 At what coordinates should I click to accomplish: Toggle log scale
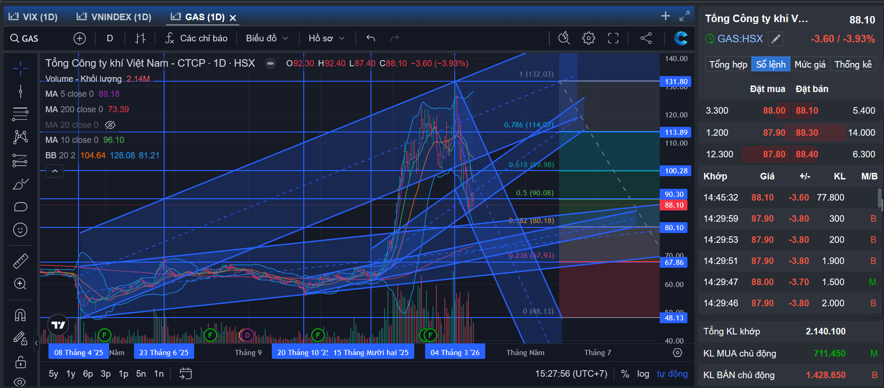[x=643, y=374]
